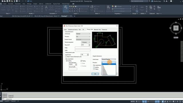Select 0.0000 from the Precision list

pos(109,69)
